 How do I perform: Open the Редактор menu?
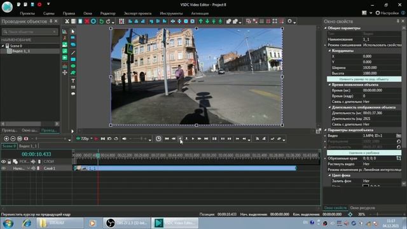107,13
